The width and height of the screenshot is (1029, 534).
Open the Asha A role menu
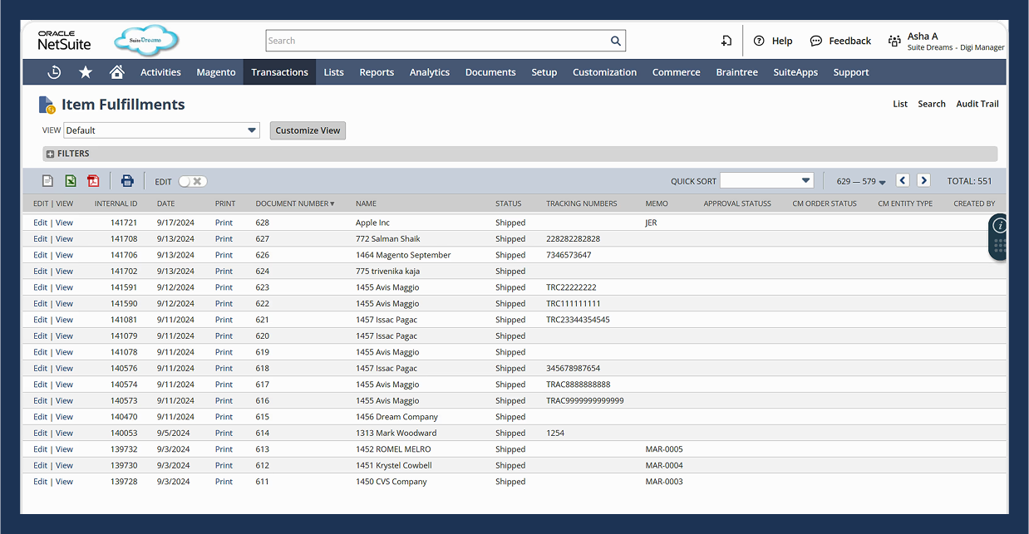pyautogui.click(x=925, y=40)
